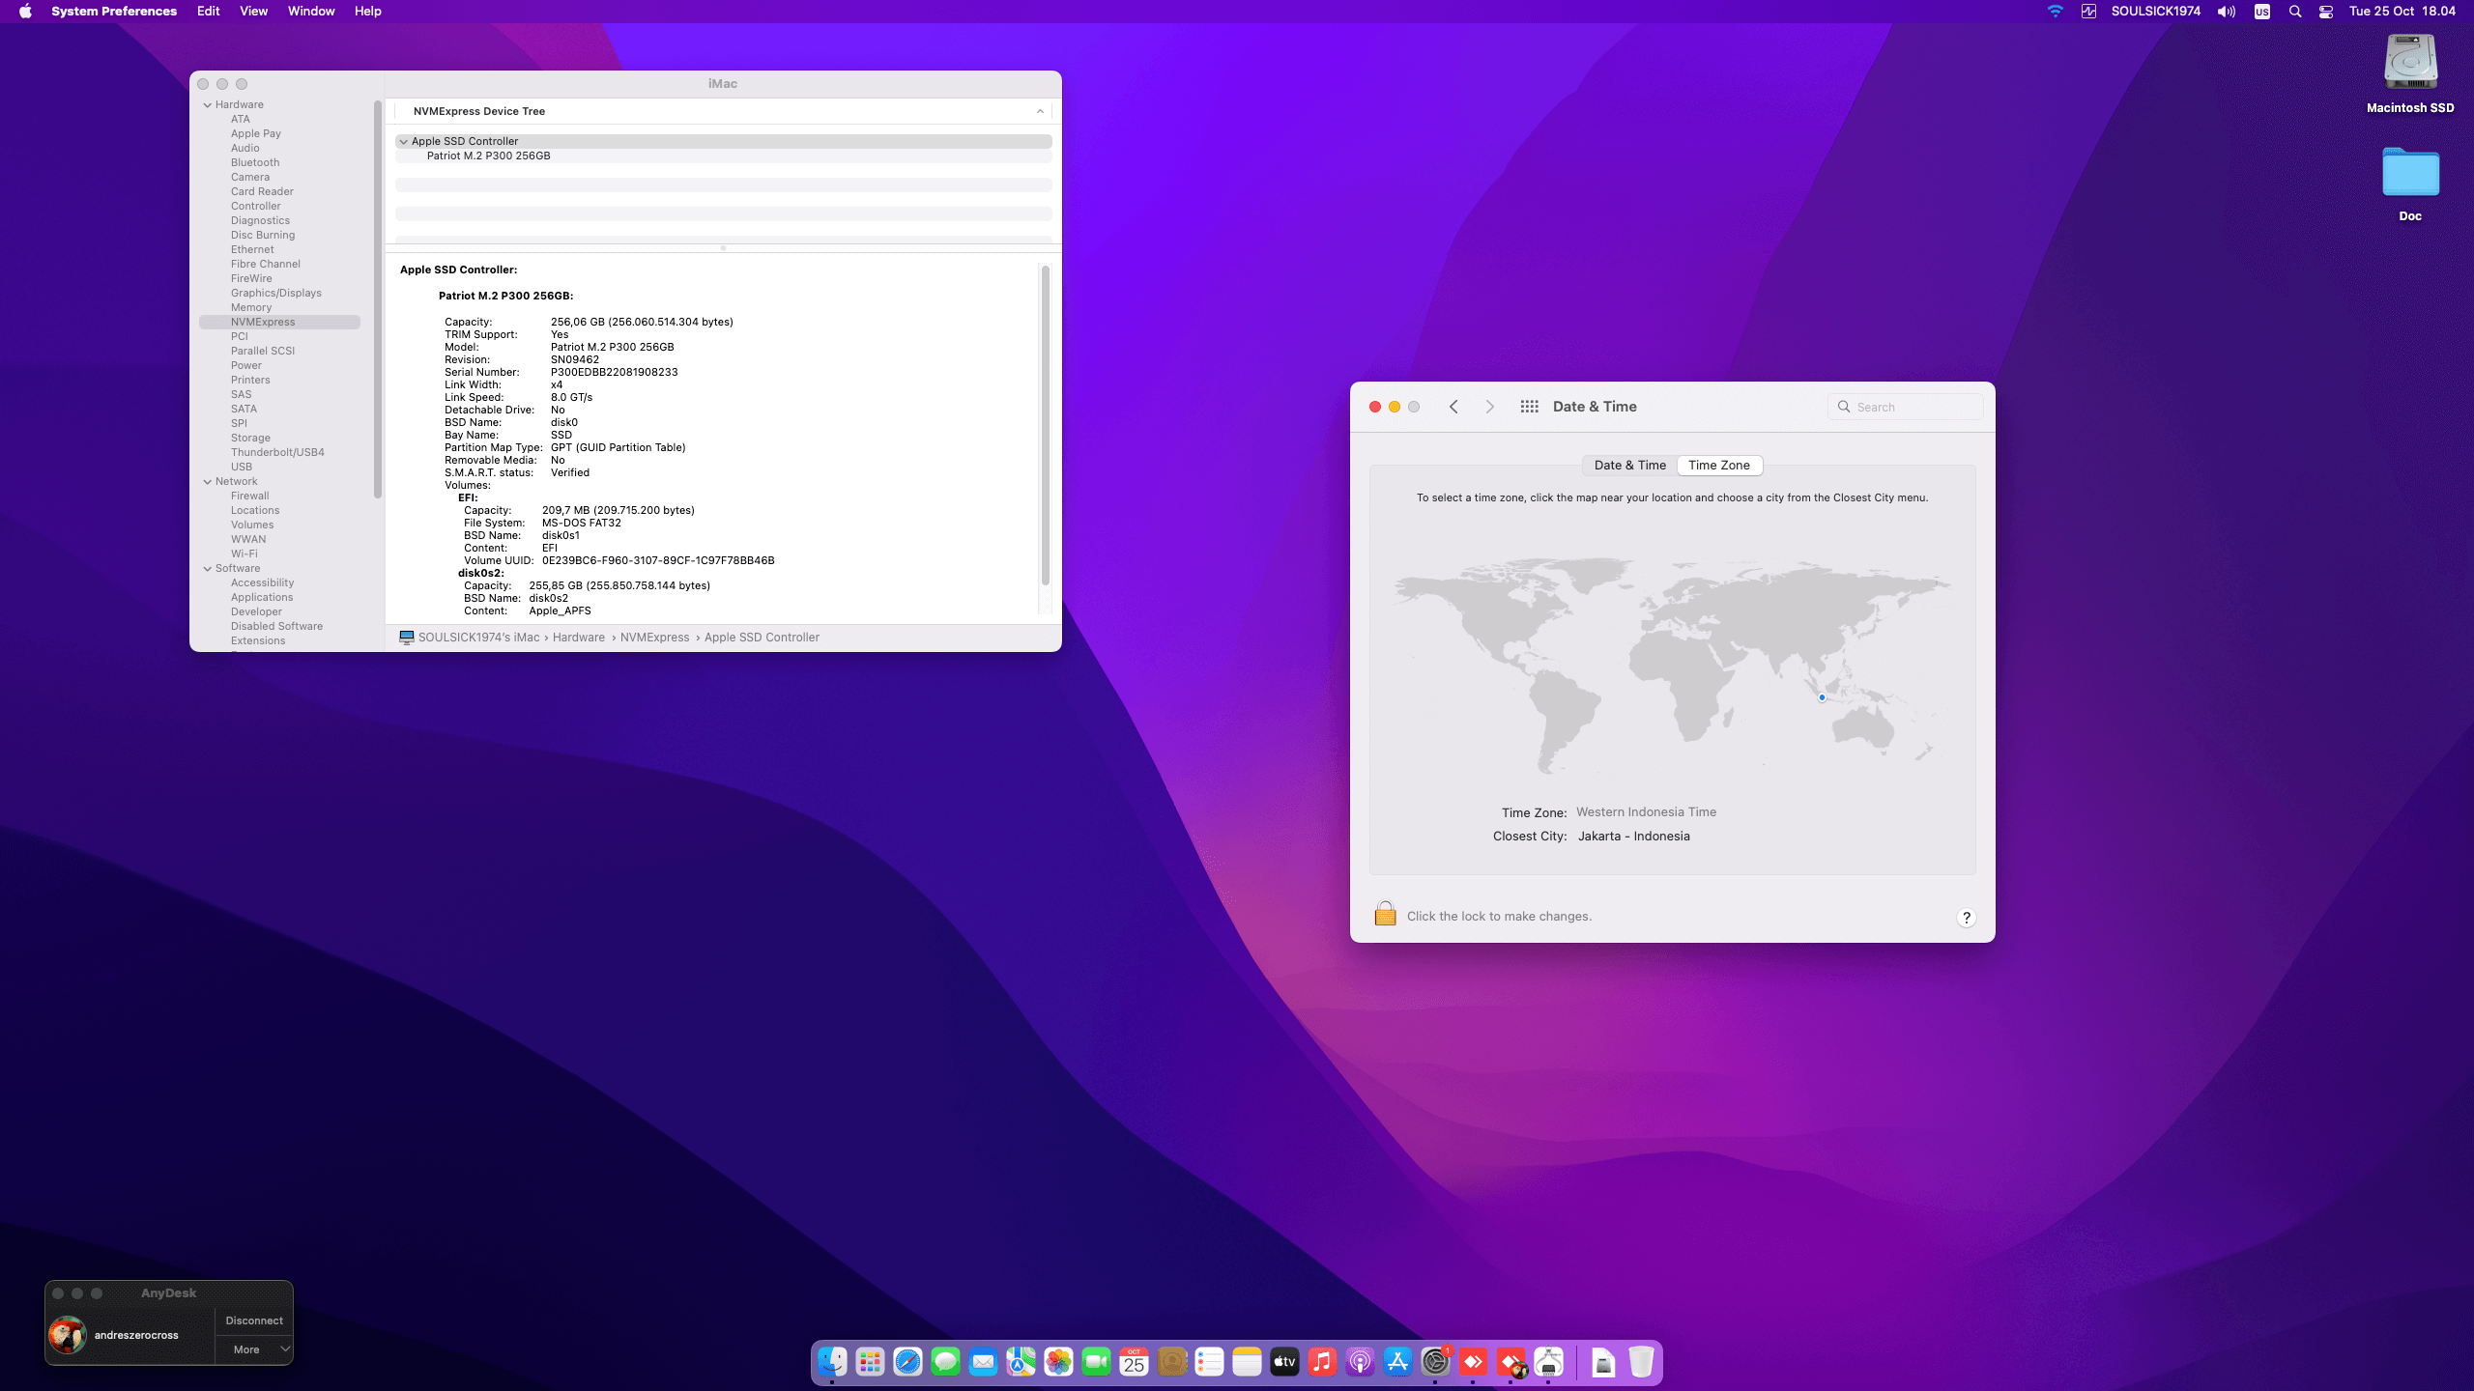Open the show-all preferences grid icon

point(1529,407)
